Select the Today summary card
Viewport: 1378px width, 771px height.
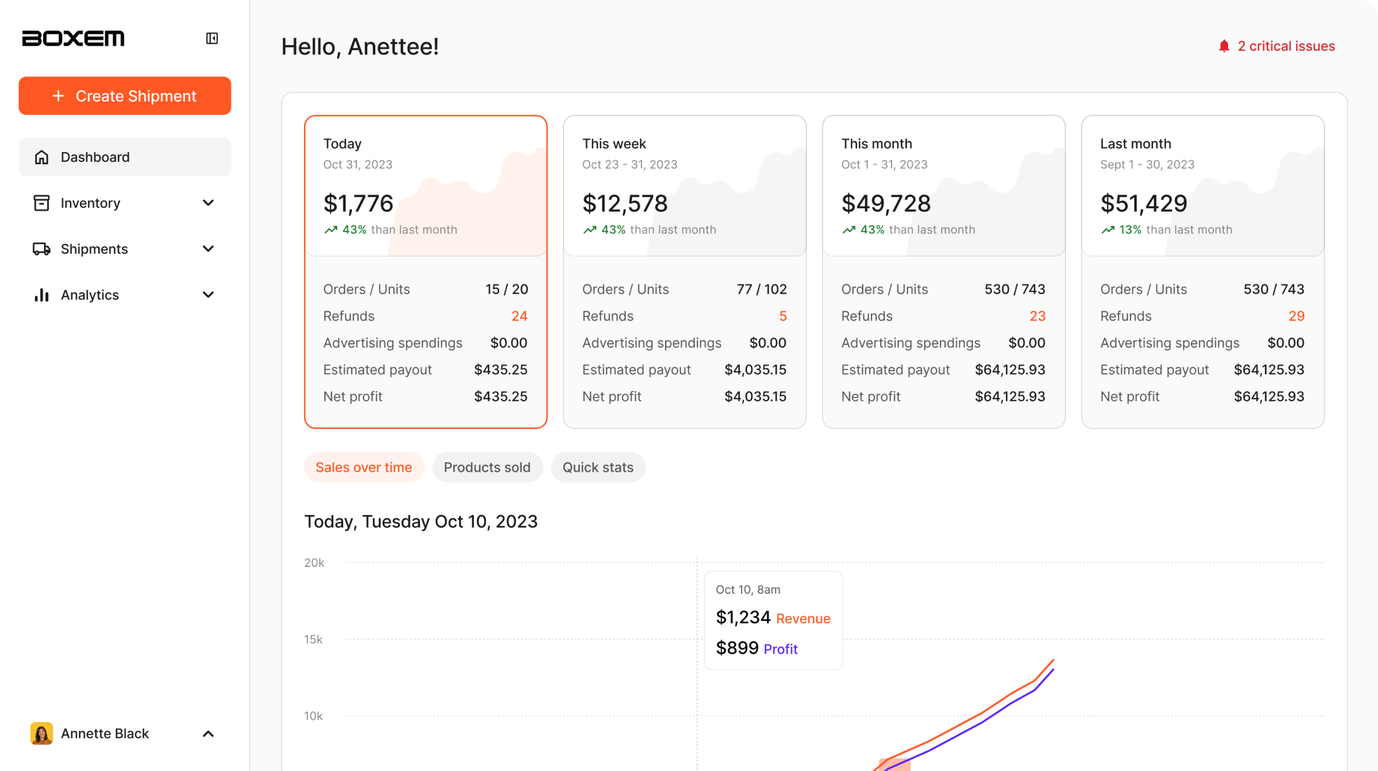(x=425, y=271)
